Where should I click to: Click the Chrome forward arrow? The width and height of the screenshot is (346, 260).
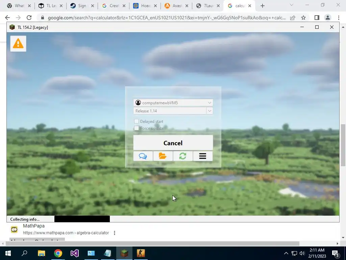point(18,18)
